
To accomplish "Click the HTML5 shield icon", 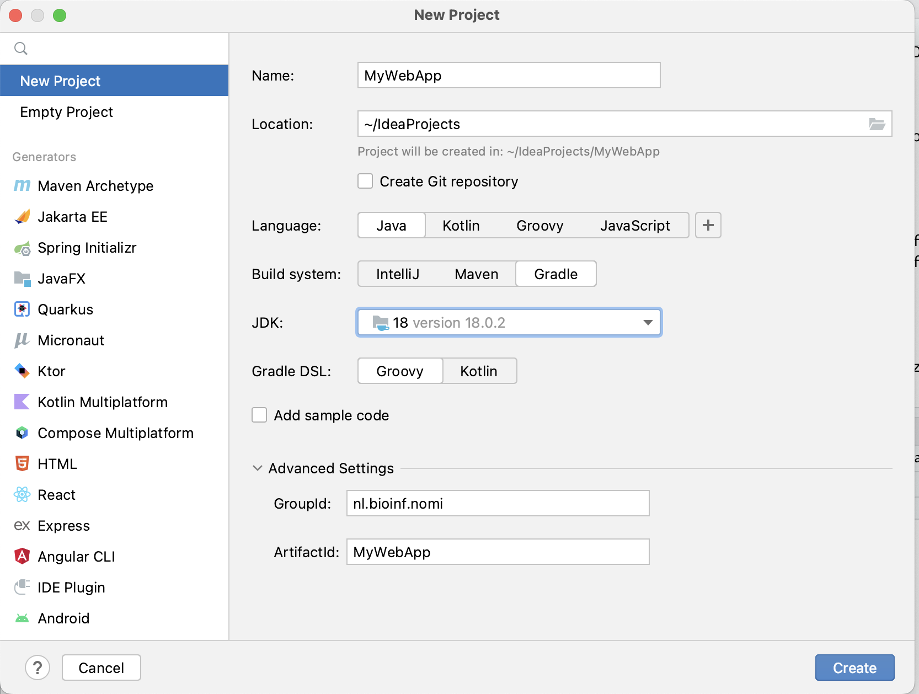I will pyautogui.click(x=22, y=464).
